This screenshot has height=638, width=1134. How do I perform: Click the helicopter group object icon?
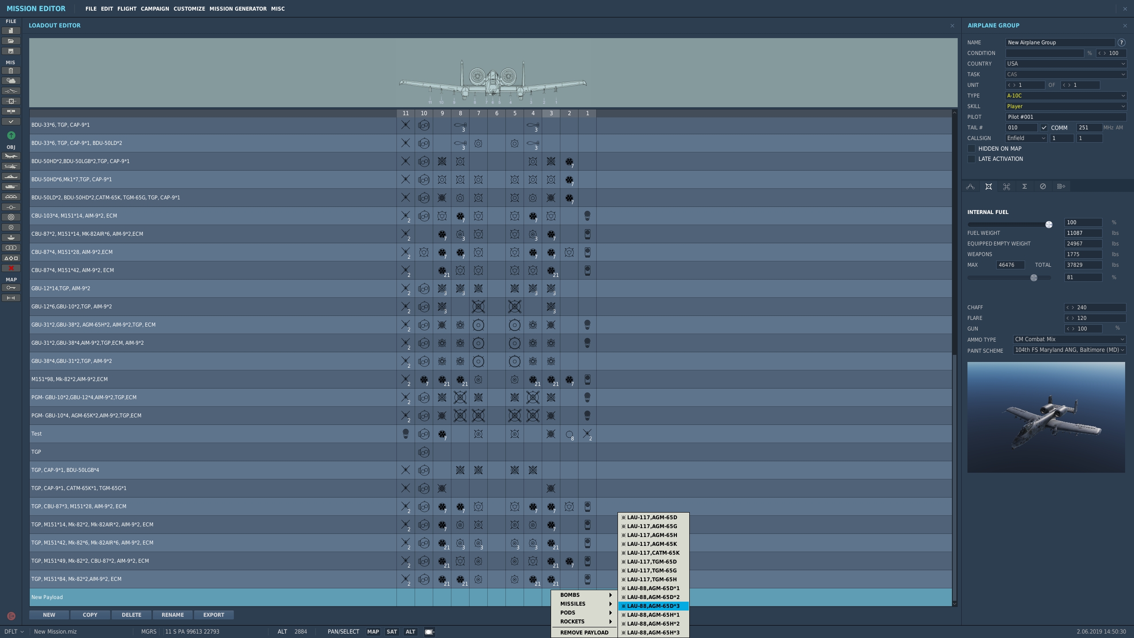point(11,166)
